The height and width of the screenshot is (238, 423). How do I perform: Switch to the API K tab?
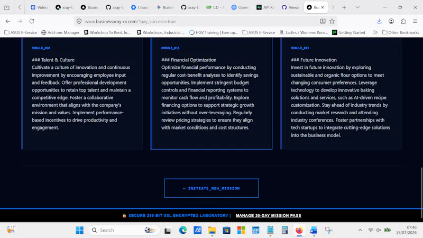[265, 7]
